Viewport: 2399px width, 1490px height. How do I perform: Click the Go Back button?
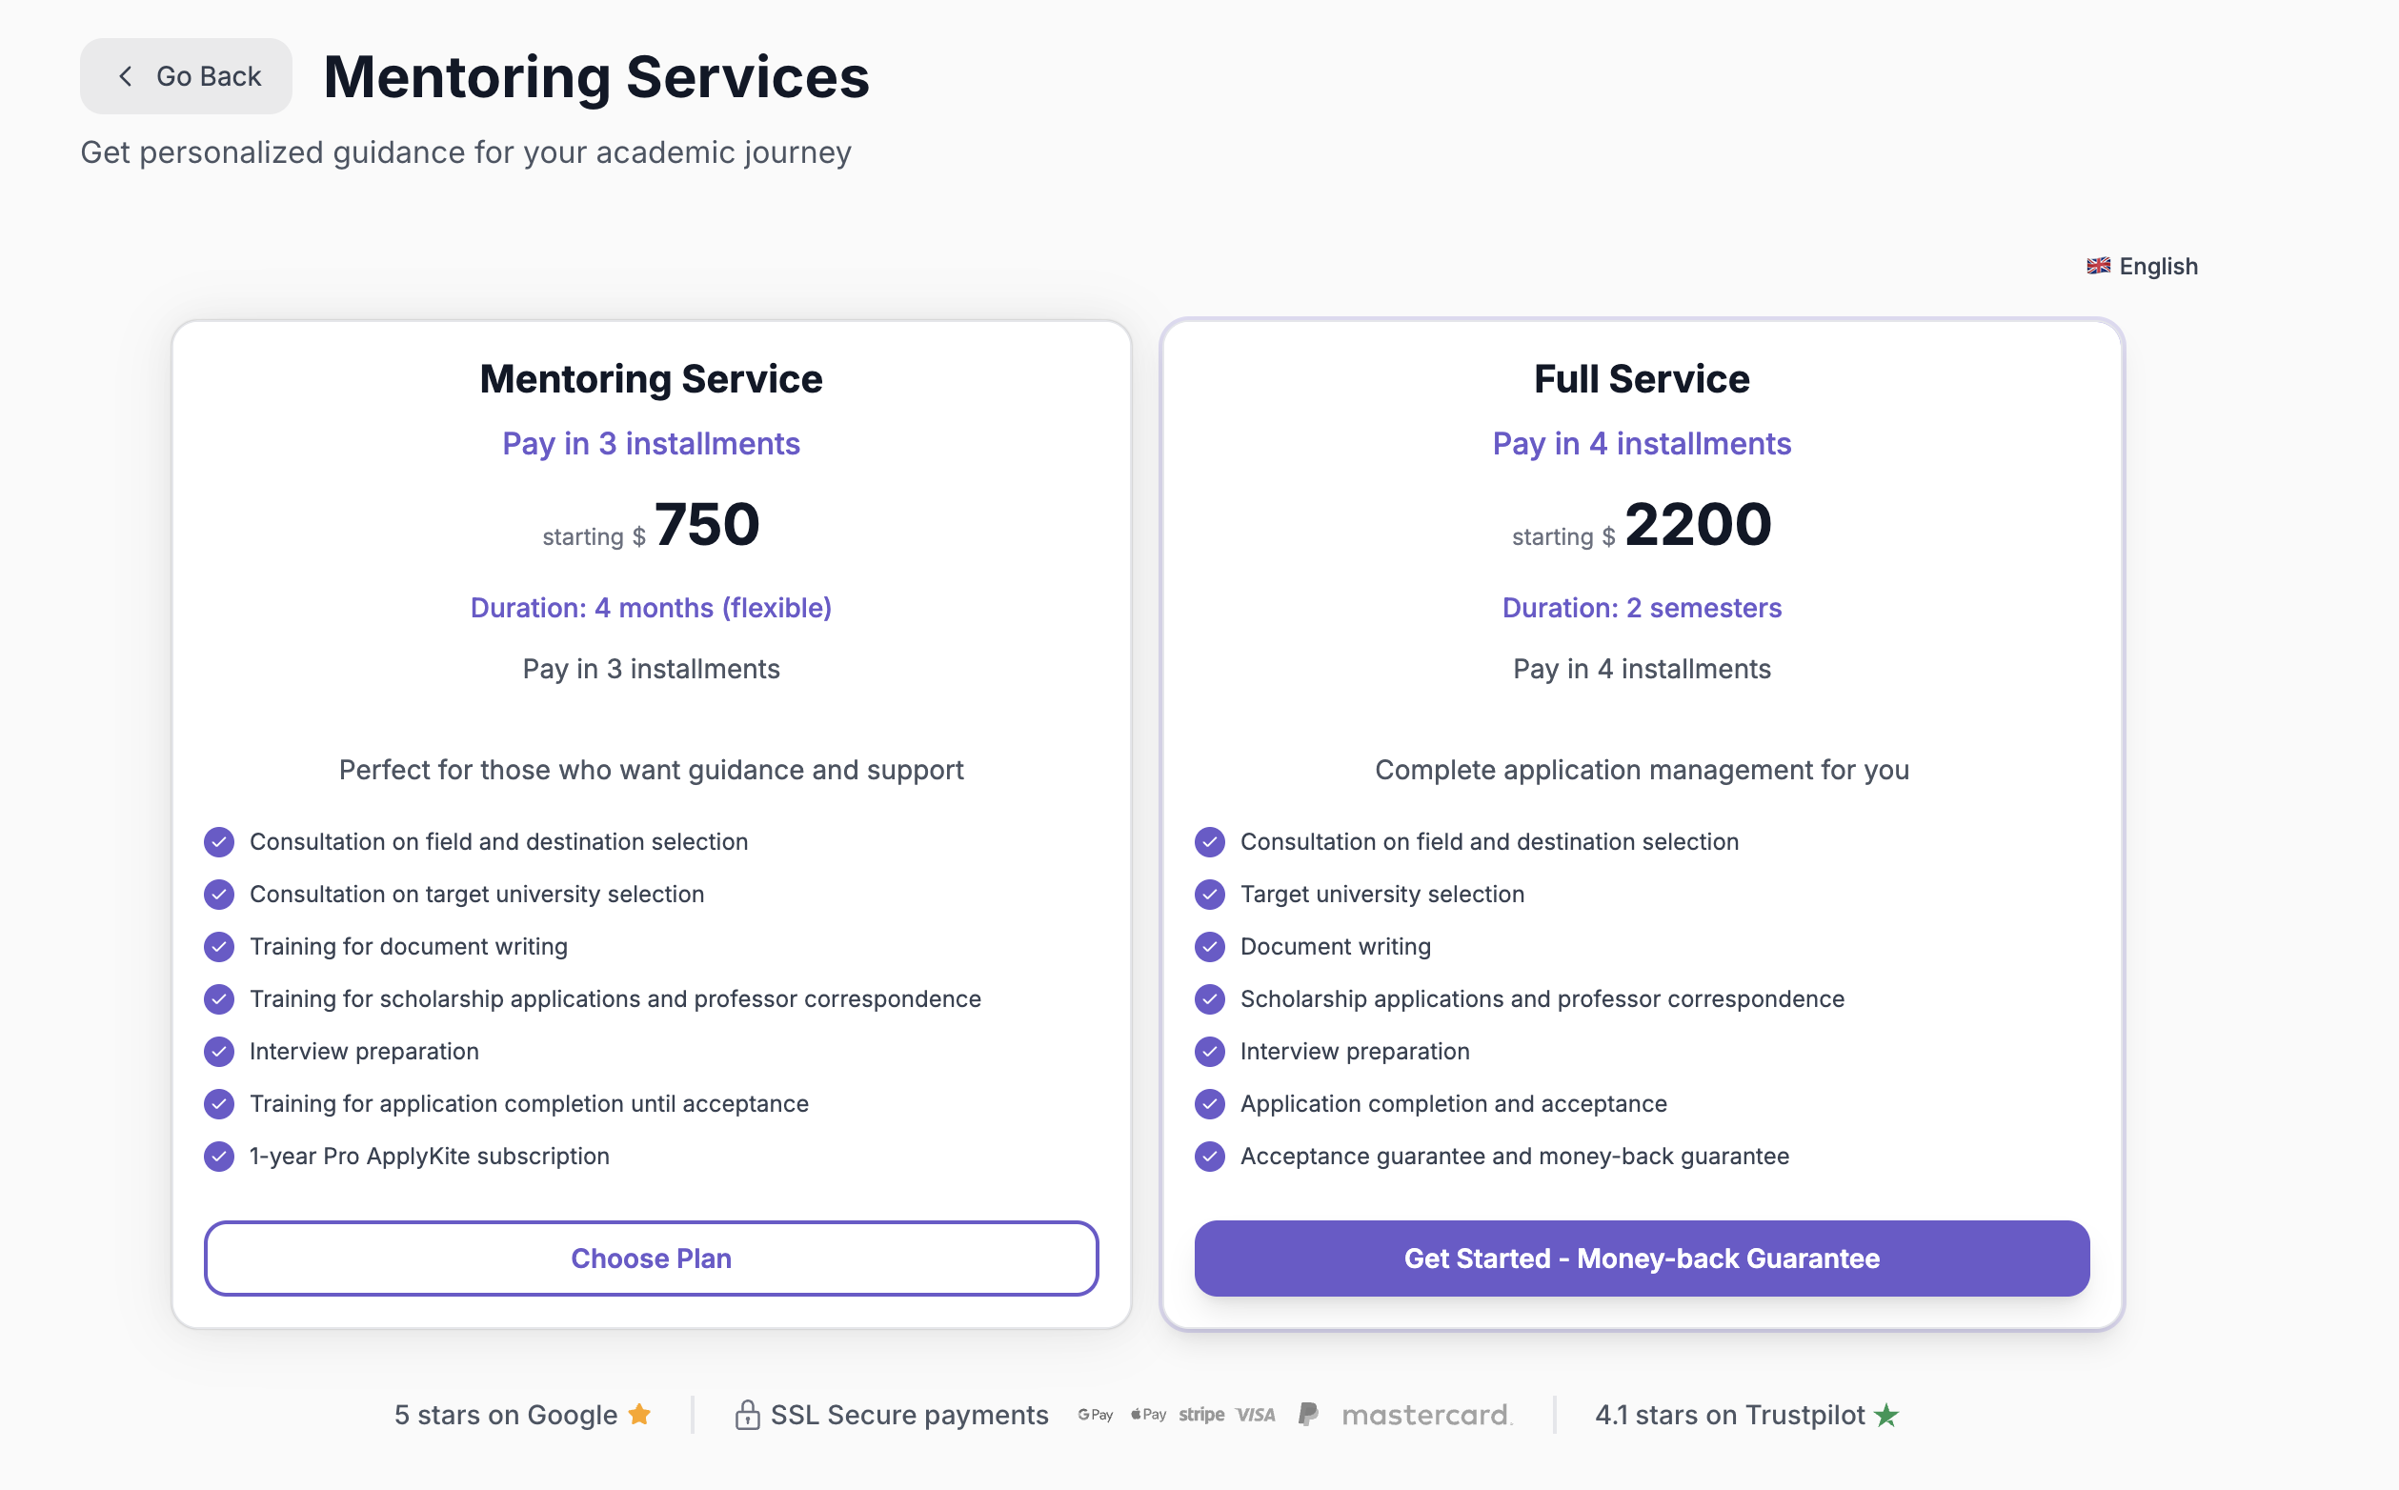tap(186, 76)
